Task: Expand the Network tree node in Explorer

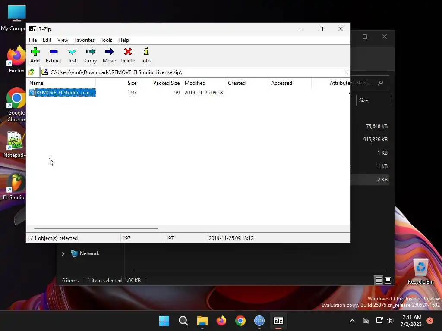Action: (63, 253)
